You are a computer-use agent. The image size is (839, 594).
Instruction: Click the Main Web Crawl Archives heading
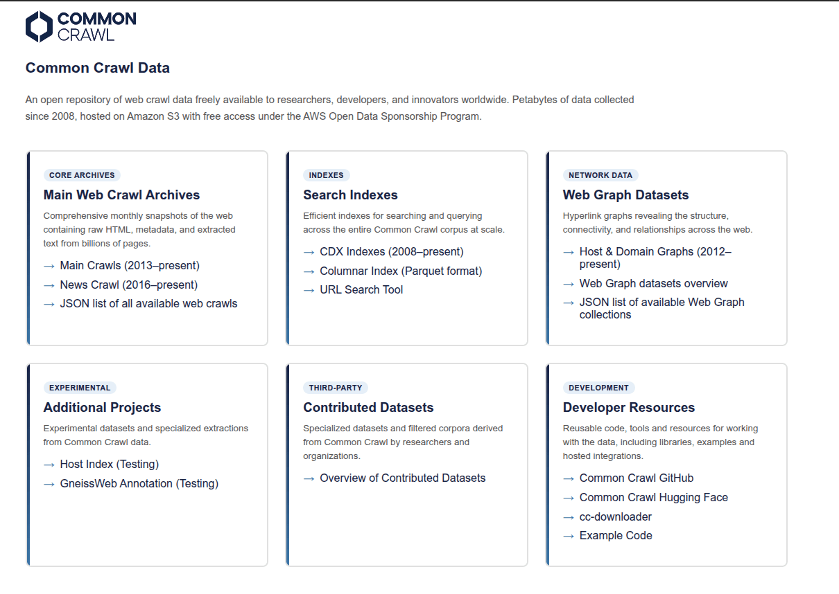[x=121, y=195]
